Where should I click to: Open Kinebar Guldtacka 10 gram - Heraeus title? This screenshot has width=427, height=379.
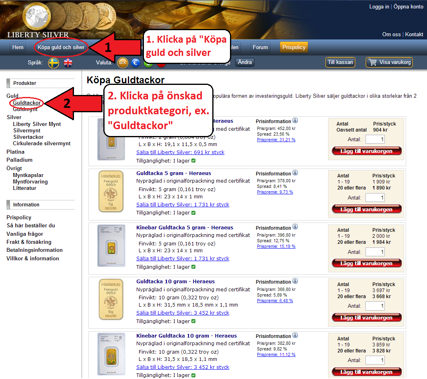coord(187,336)
